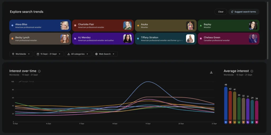271x135 pixels.
Task: Click the page vertical scrollbar
Action: pos(268,31)
